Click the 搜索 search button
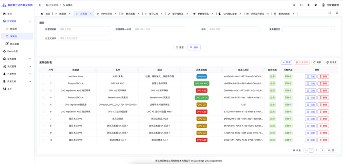 194,47
